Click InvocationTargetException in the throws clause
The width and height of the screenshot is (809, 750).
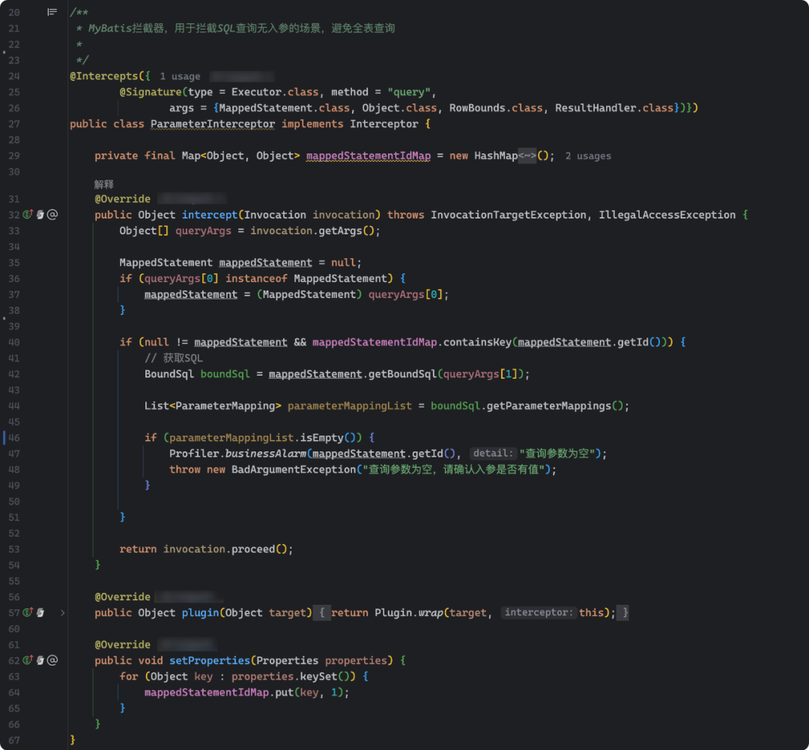click(509, 214)
